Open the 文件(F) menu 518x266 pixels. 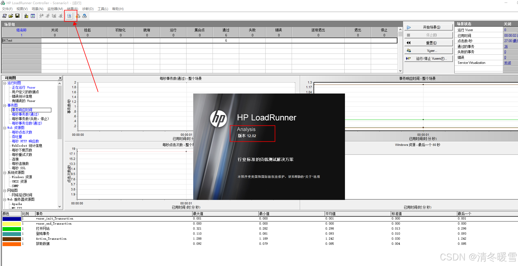7,9
